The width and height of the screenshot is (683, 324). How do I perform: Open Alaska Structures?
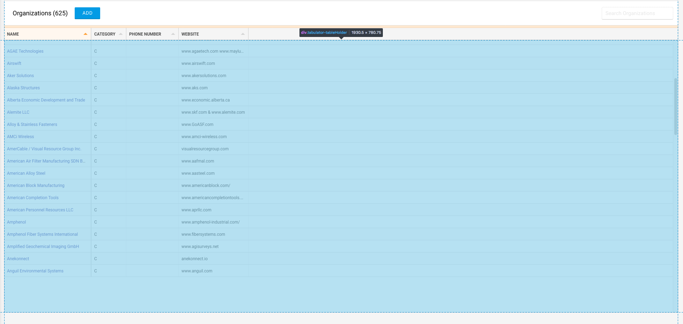(23, 88)
